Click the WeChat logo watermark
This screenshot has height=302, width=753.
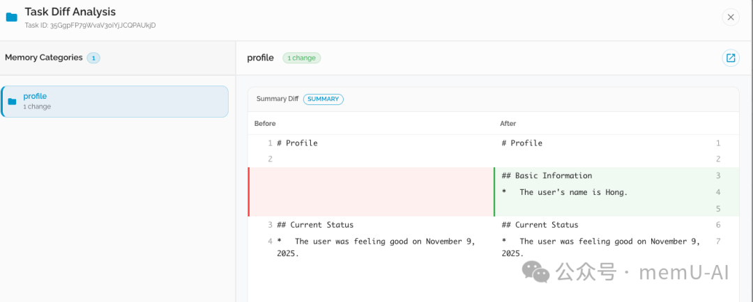click(x=537, y=271)
